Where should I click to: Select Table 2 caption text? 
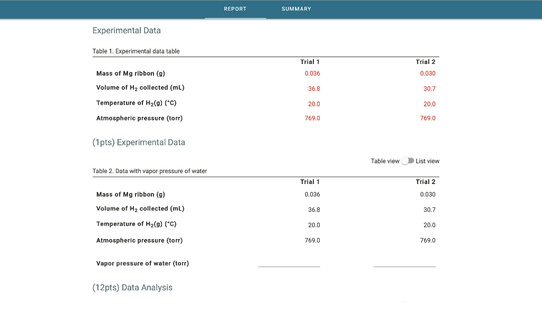point(150,171)
